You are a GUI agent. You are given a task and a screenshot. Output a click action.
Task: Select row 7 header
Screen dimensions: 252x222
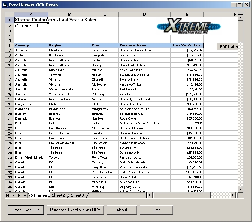[10, 50]
